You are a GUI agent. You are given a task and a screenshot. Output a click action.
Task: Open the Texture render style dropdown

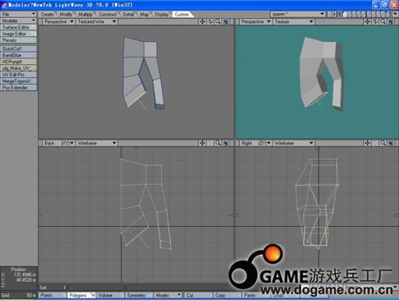point(294,21)
